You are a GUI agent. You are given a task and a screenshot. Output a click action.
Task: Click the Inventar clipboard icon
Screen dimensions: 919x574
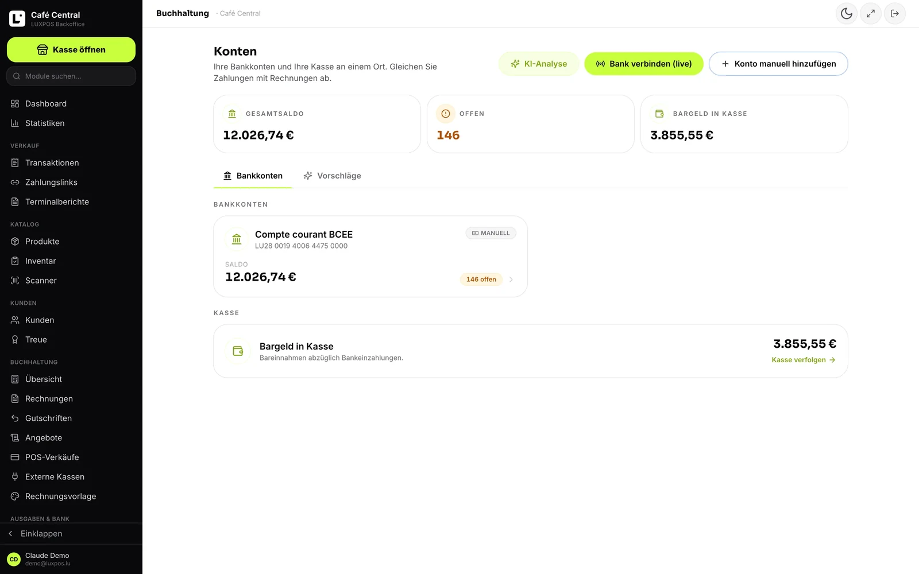[x=15, y=261]
